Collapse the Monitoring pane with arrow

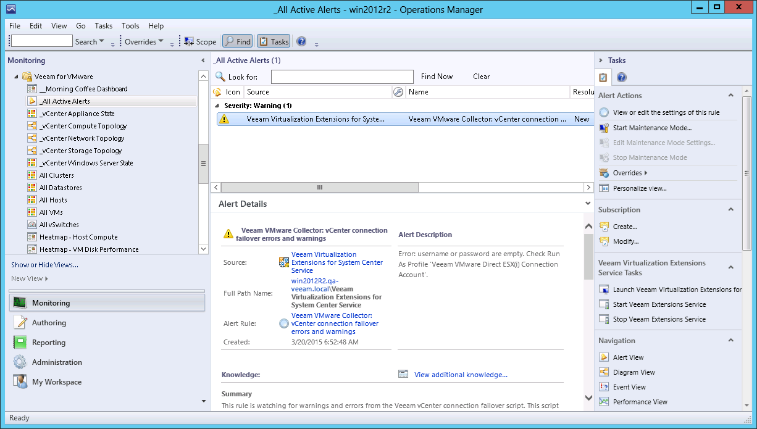tap(203, 60)
